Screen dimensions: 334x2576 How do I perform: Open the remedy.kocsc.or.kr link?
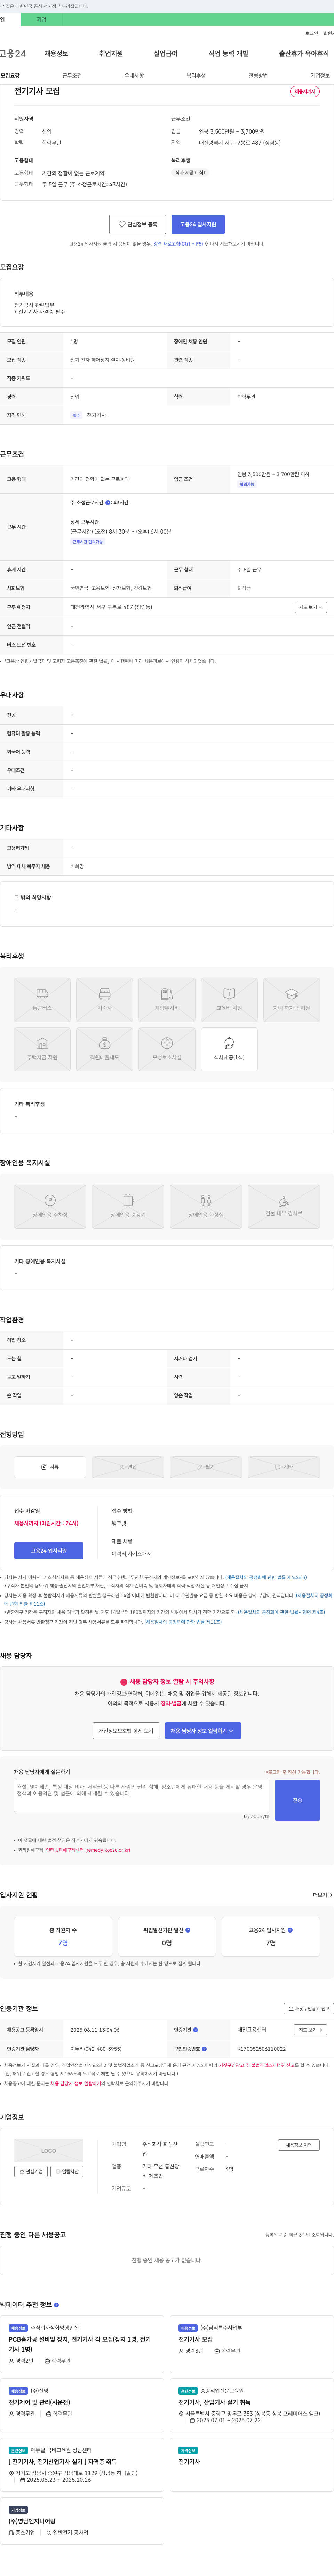pos(88,1850)
